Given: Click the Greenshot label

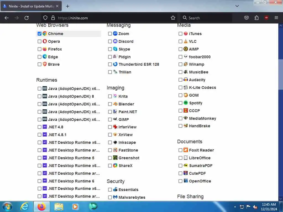Looking at the screenshot, I should click(x=129, y=158).
